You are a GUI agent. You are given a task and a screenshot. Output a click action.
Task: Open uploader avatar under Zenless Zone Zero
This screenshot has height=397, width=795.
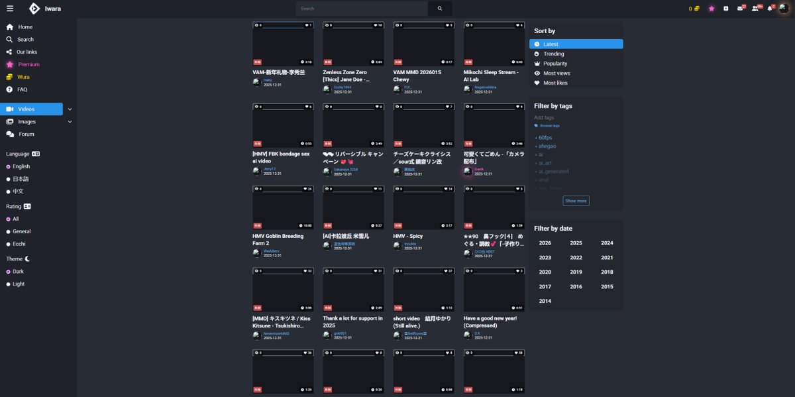327,89
